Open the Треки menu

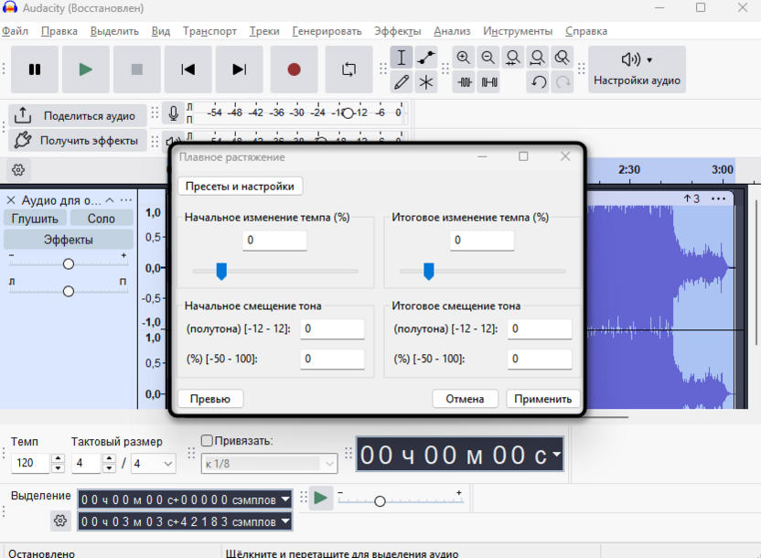264,31
